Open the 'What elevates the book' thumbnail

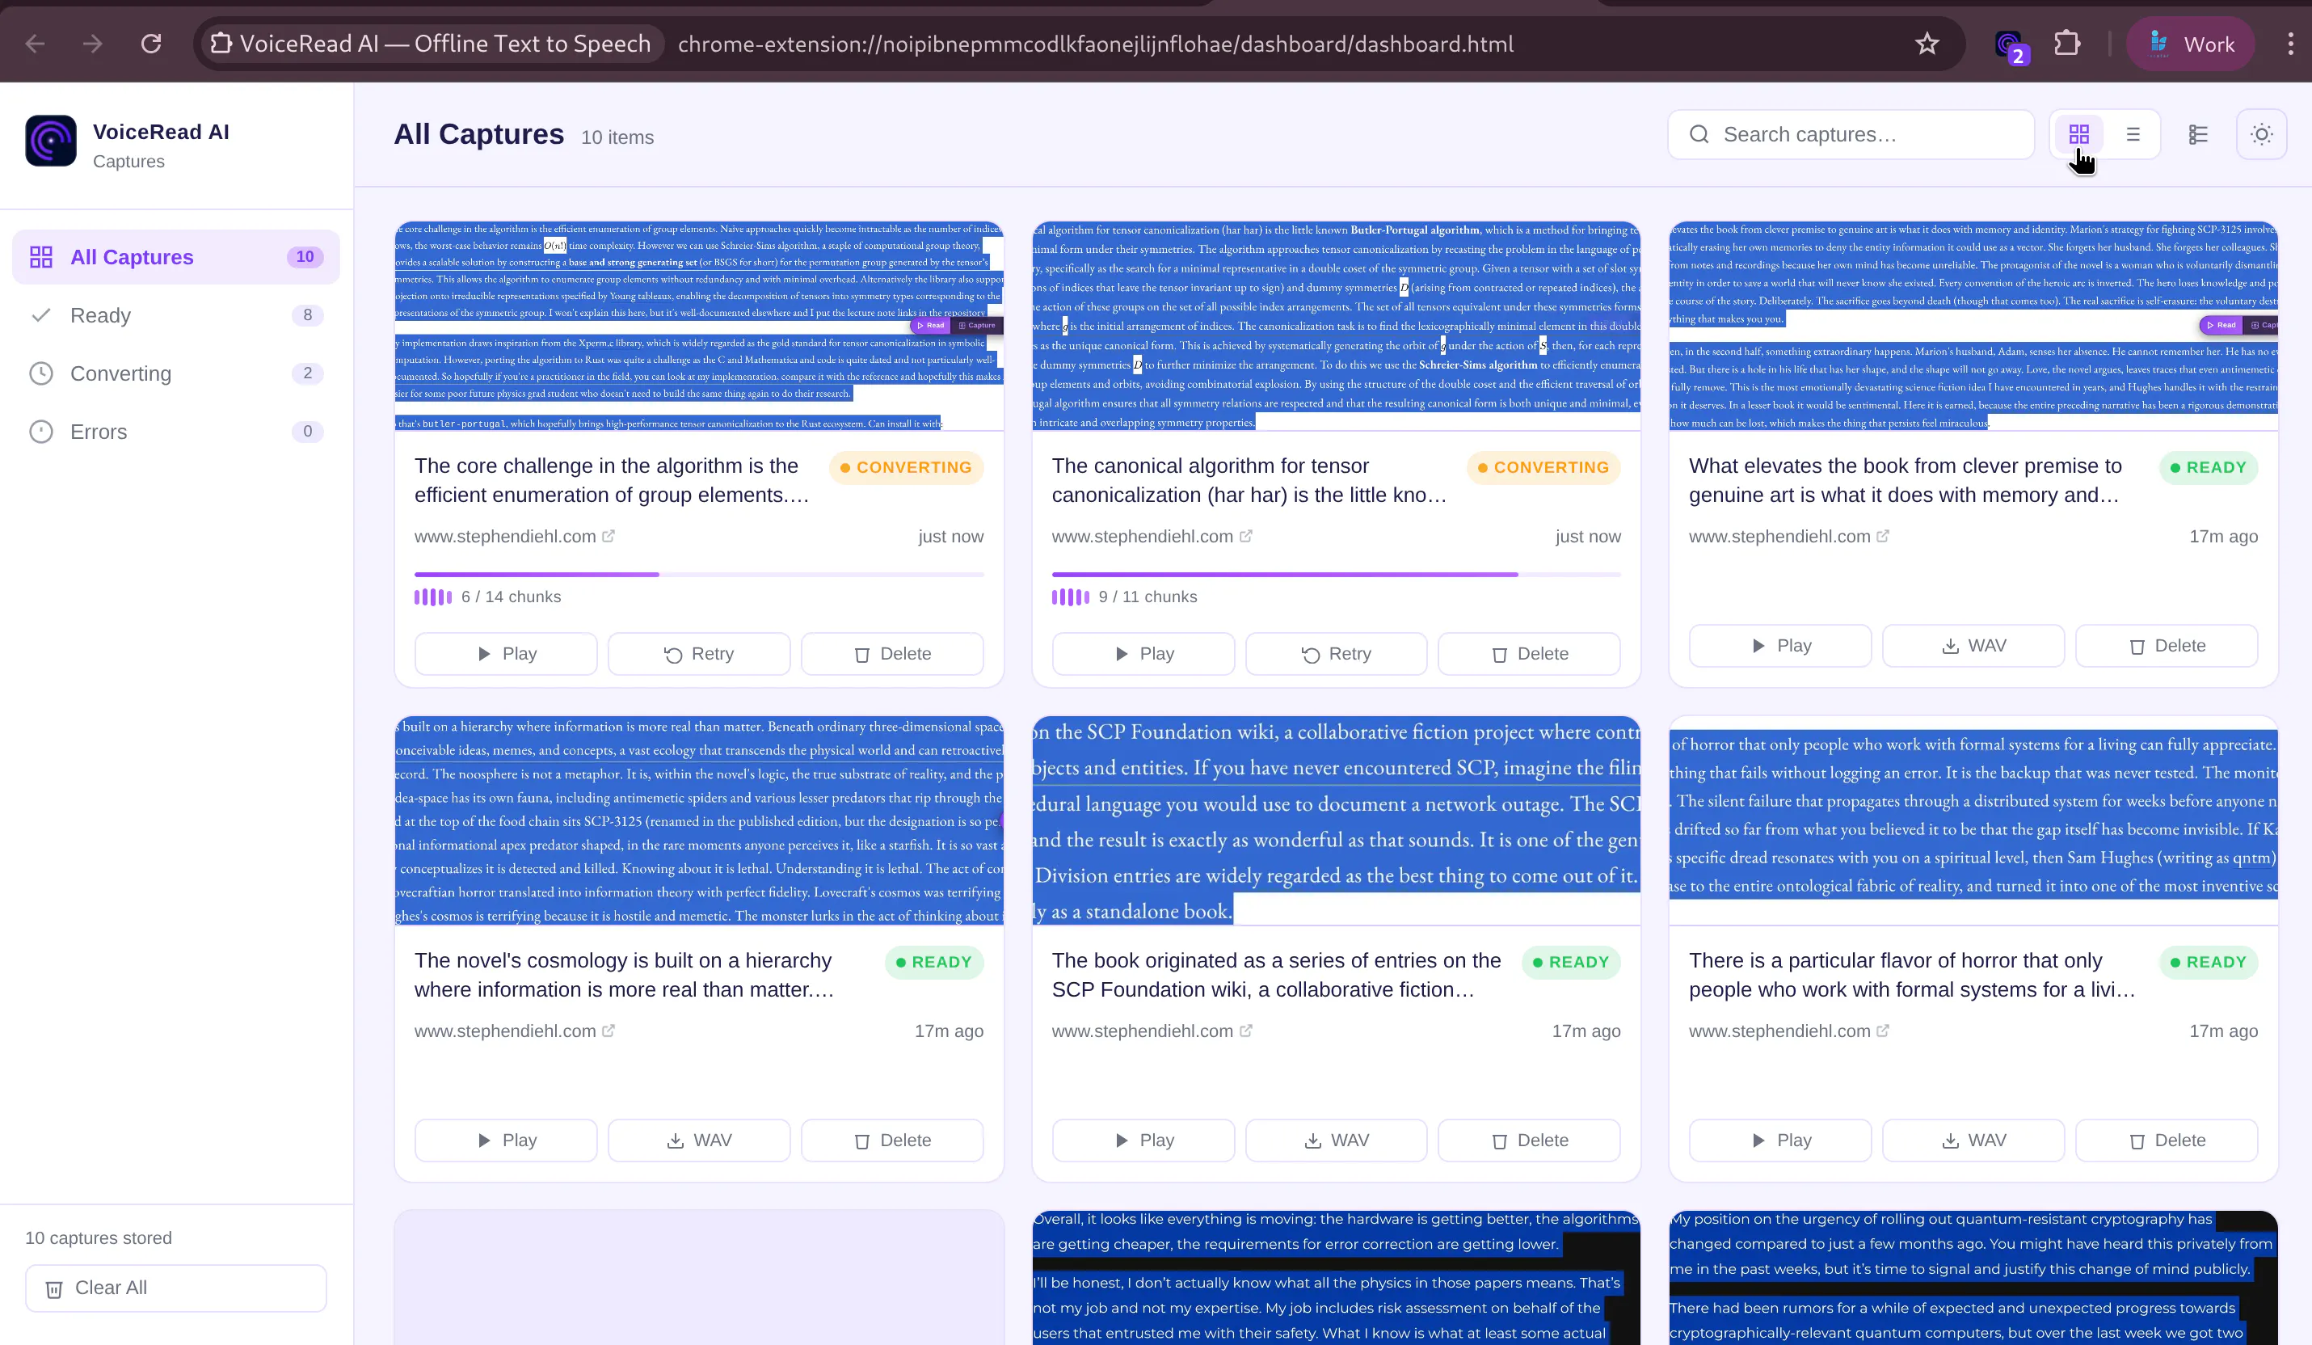pos(1973,326)
